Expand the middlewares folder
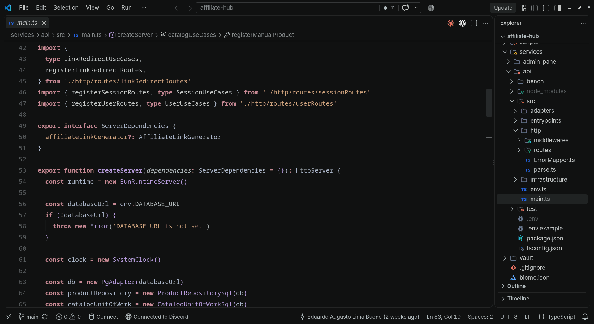Image resolution: width=594 pixels, height=324 pixels. (519, 140)
